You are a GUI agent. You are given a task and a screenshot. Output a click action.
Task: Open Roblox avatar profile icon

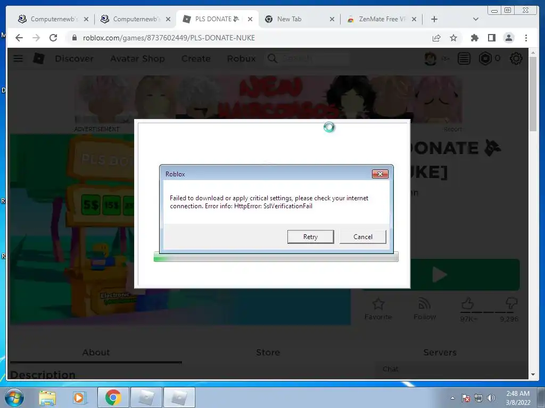(x=430, y=58)
